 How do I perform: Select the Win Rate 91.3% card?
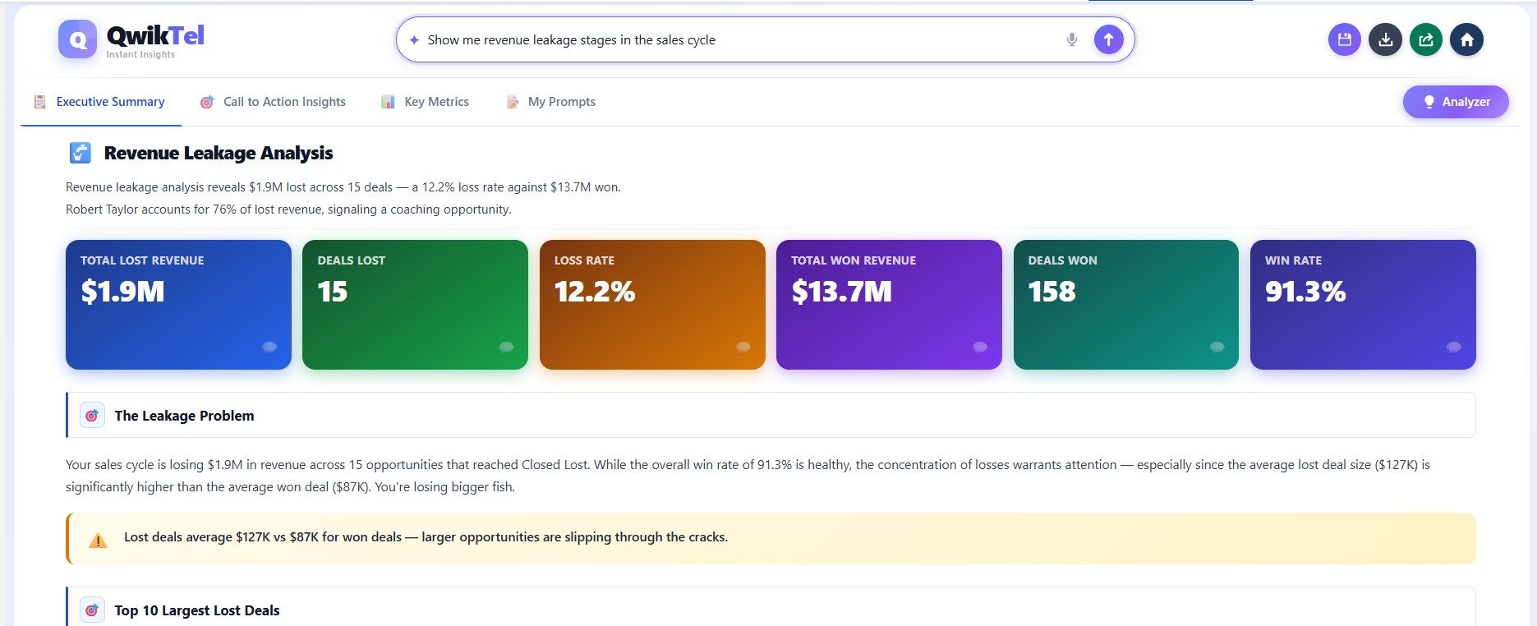[1363, 305]
